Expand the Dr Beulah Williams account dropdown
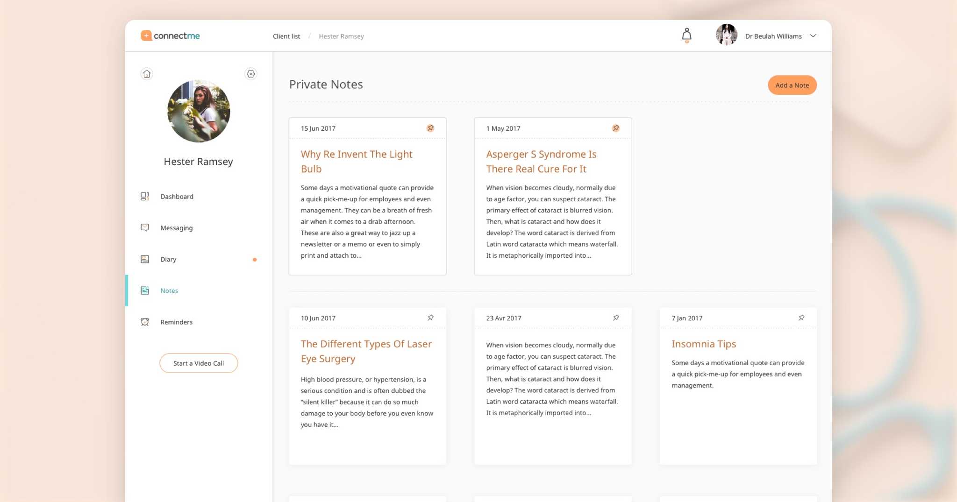The height and width of the screenshot is (502, 957). pyautogui.click(x=813, y=36)
